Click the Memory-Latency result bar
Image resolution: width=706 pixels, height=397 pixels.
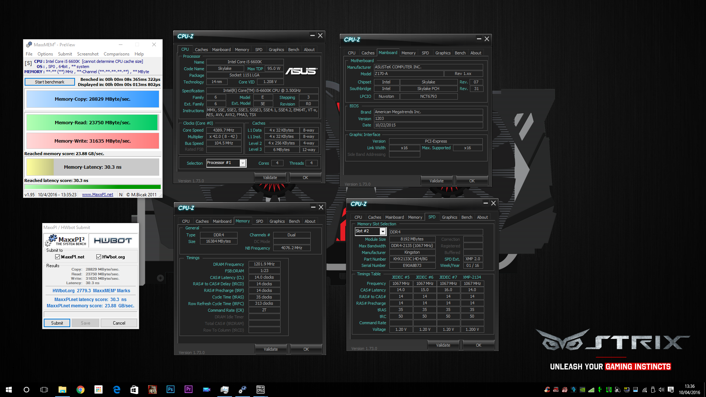93,167
